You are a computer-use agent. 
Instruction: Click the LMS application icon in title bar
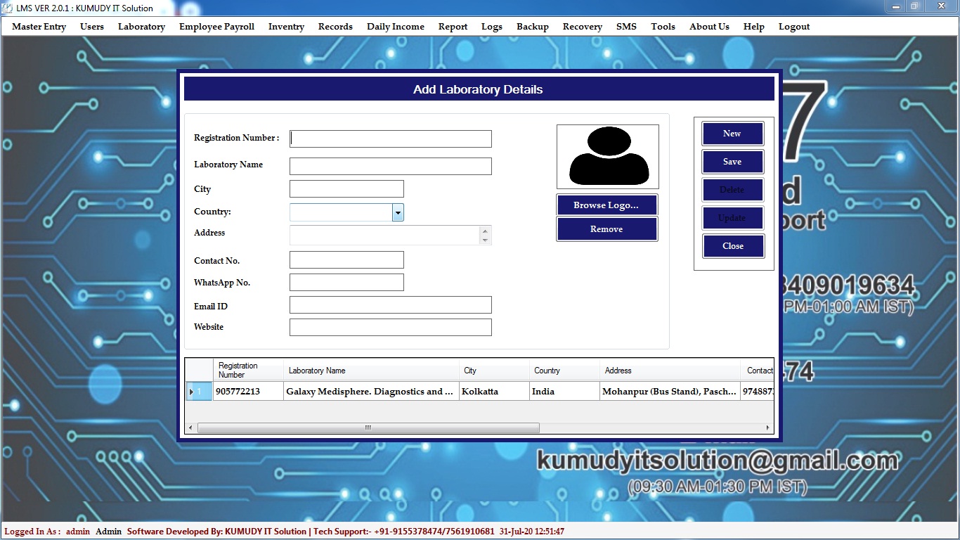(x=8, y=8)
